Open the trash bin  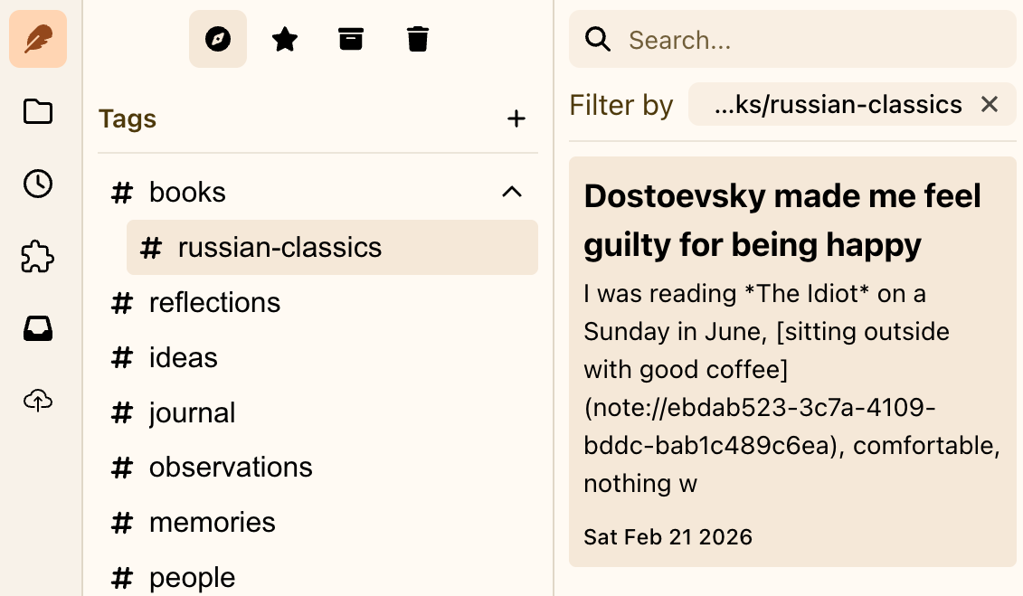click(x=418, y=39)
